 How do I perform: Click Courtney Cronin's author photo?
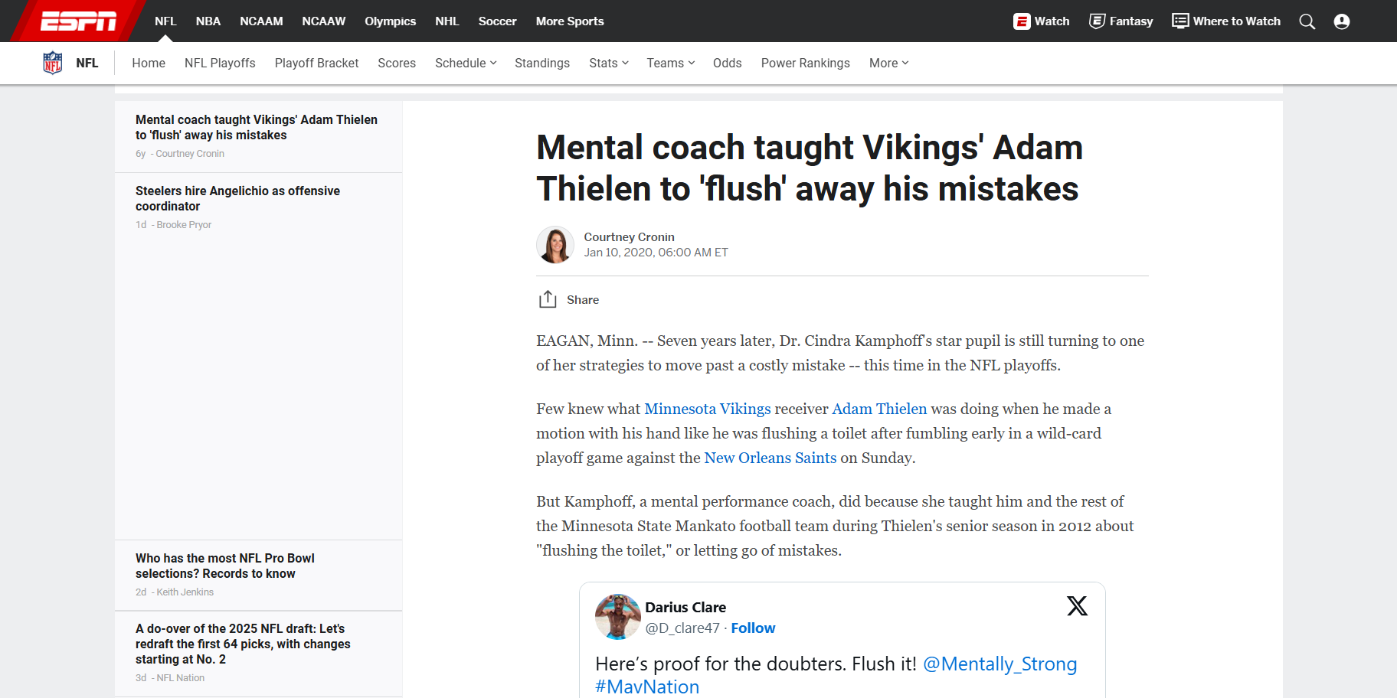[x=555, y=245]
